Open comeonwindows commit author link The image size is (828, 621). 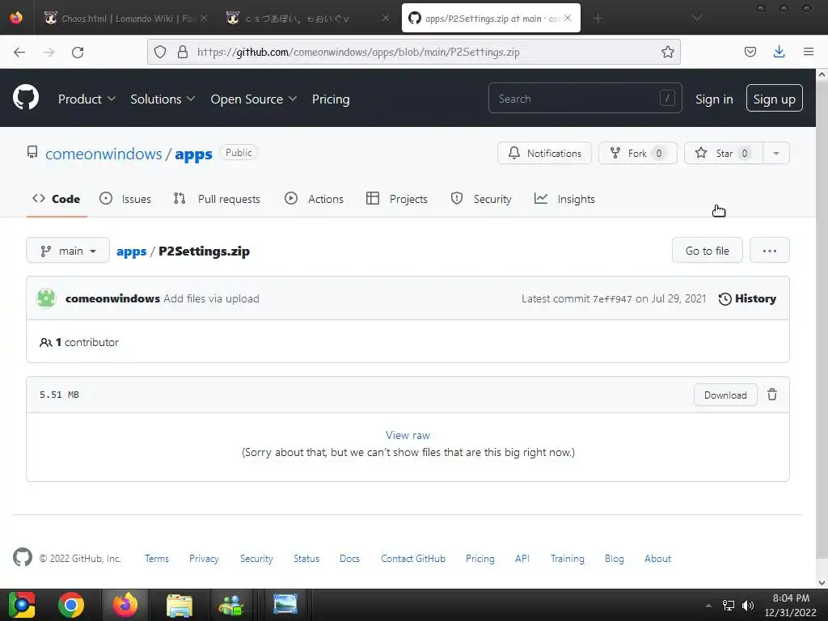[x=112, y=298]
